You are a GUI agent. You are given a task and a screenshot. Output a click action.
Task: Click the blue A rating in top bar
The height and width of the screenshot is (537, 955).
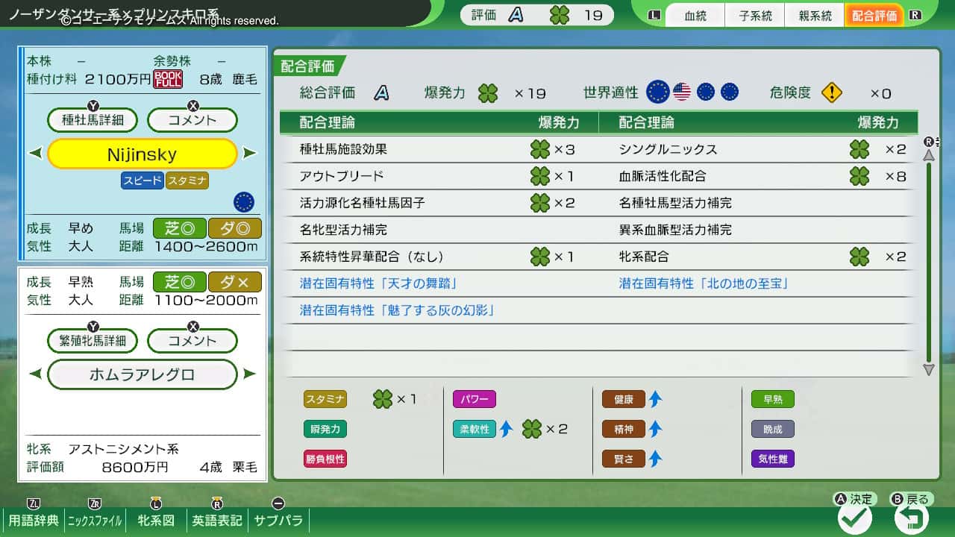pos(516,15)
